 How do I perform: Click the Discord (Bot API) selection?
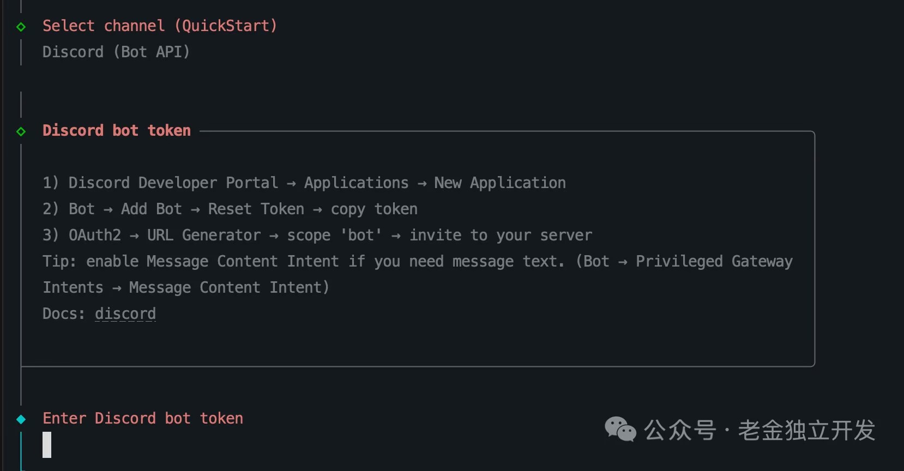pos(116,52)
